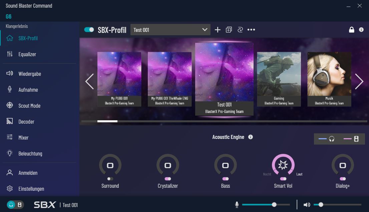The height and width of the screenshot is (212, 369).
Task: Click the Decoder icon
Action: [10, 121]
